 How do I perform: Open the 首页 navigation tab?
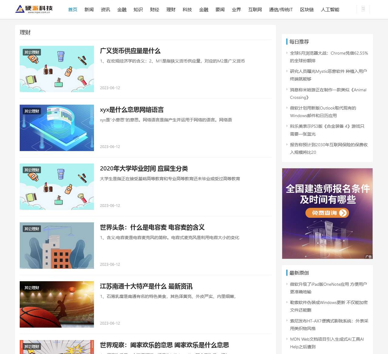click(x=73, y=10)
